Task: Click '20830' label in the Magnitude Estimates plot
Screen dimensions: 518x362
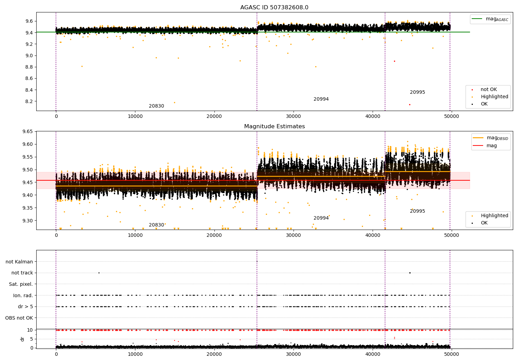Action: [156, 225]
